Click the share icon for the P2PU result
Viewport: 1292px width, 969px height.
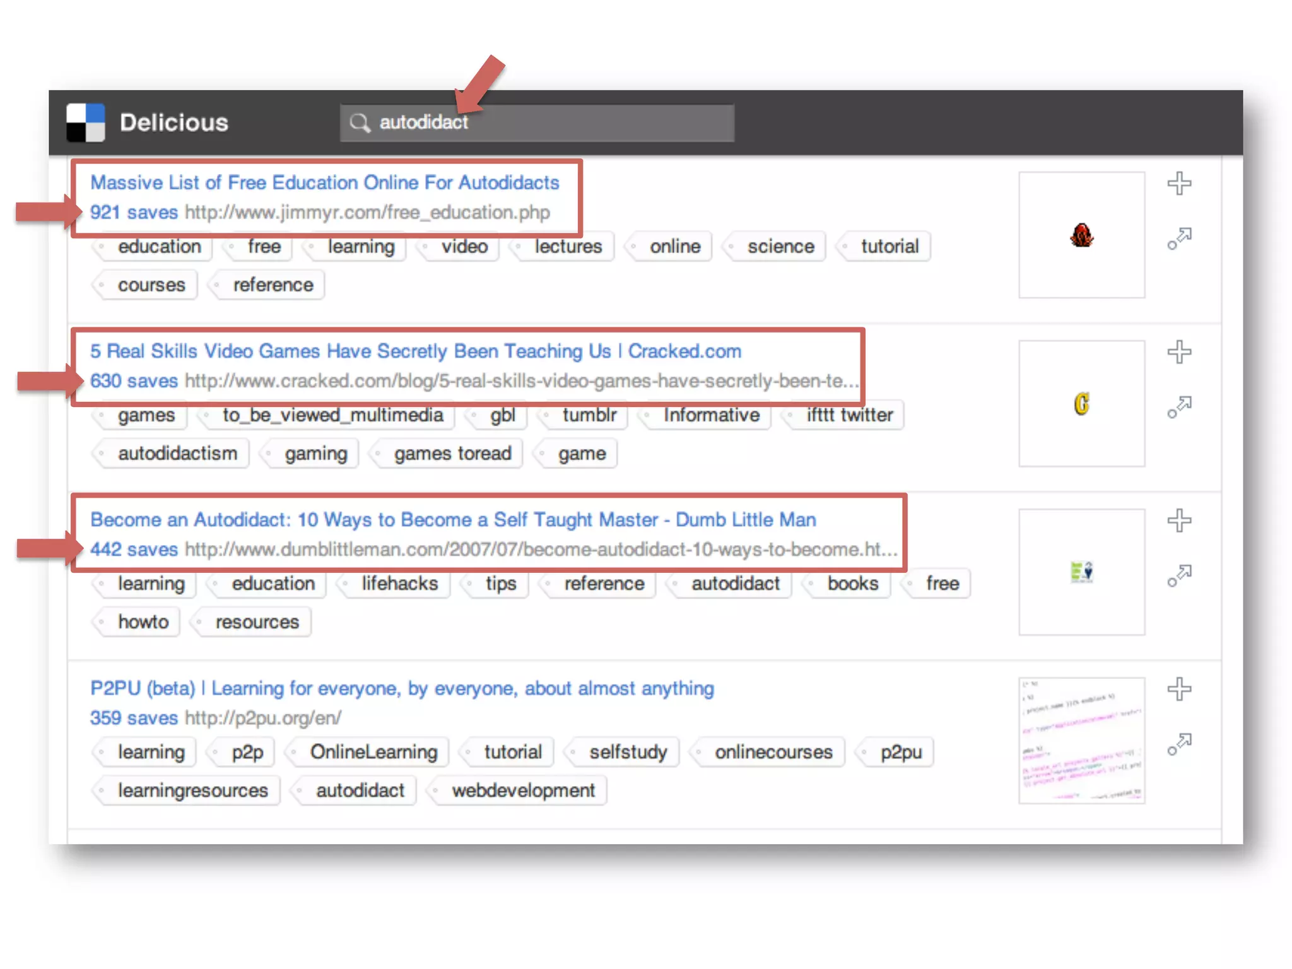click(x=1178, y=744)
